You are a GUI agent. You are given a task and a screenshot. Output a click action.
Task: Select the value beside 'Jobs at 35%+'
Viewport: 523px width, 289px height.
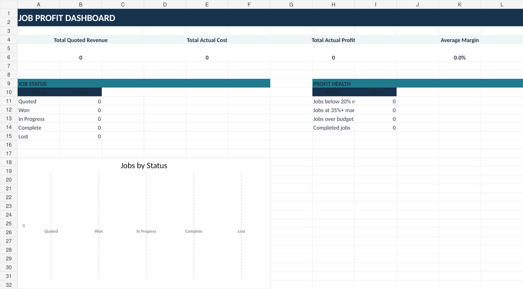coord(376,110)
